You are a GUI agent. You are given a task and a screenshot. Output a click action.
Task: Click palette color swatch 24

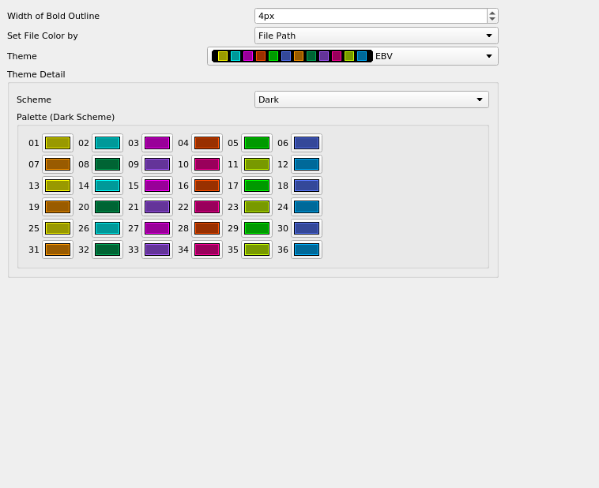307,207
